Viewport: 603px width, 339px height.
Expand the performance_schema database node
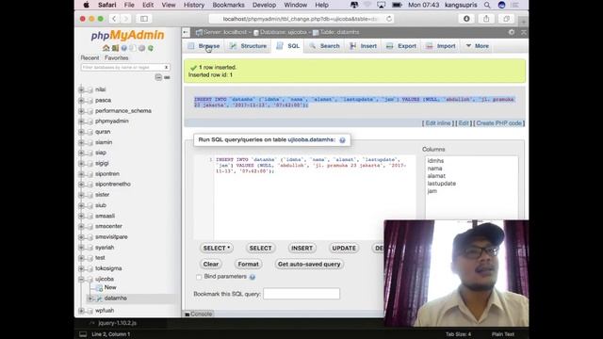(x=81, y=111)
